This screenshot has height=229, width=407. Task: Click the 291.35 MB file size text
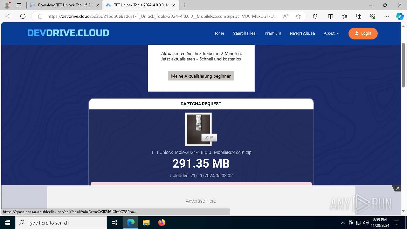(x=201, y=163)
